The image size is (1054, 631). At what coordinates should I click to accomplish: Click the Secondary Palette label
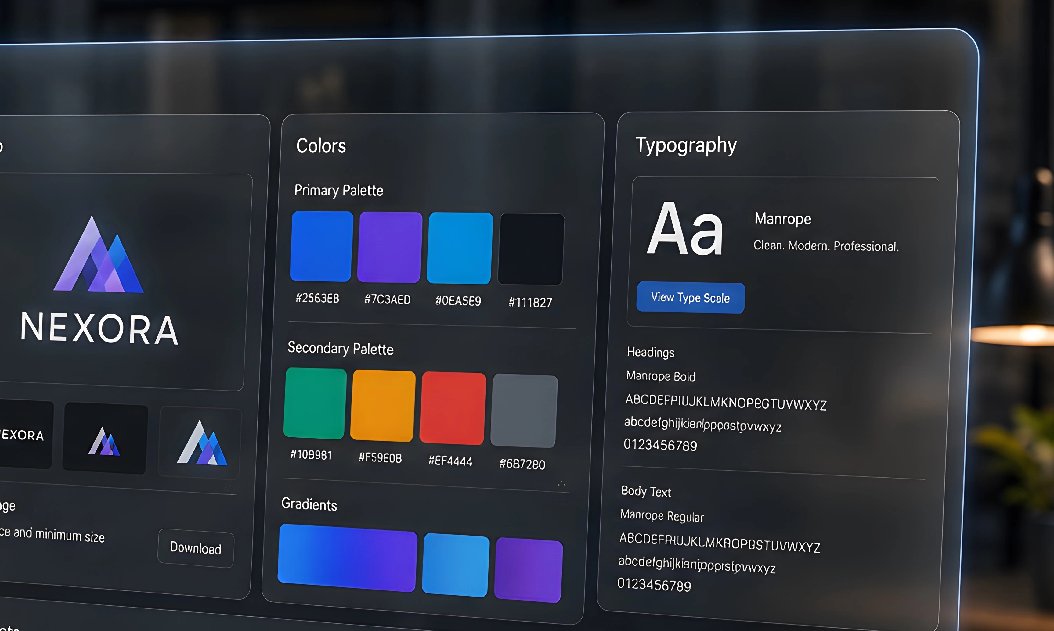click(340, 349)
